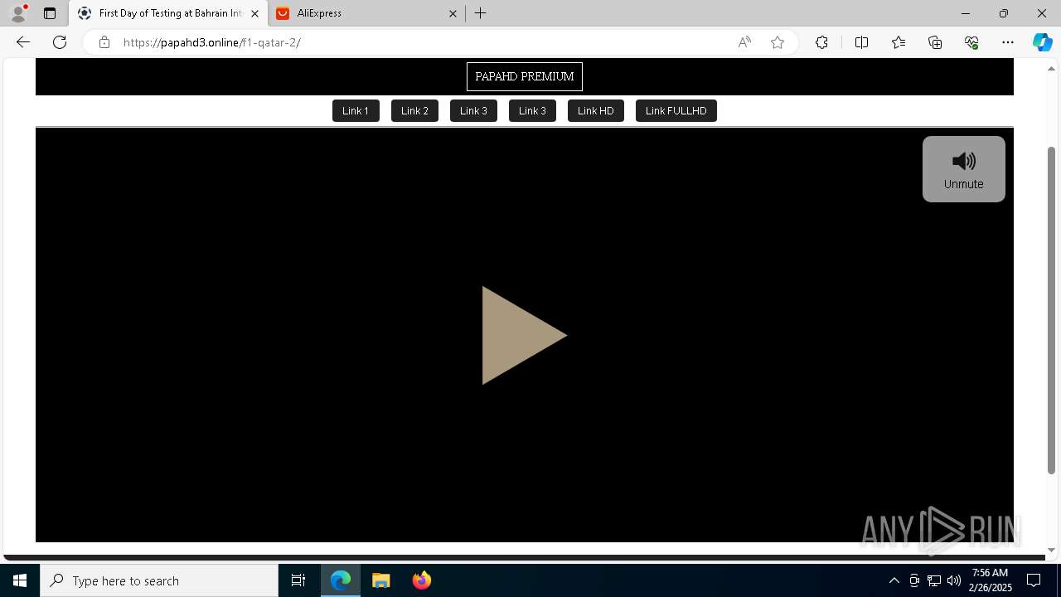Click the Unmute speaker button
1061x597 pixels.
(963, 169)
